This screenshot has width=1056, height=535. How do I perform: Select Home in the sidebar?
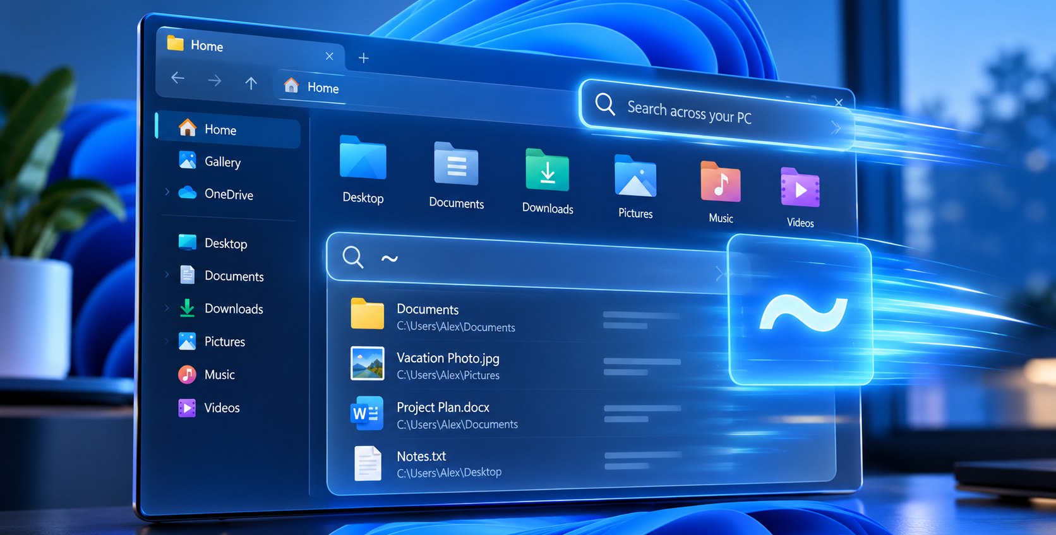tap(229, 129)
